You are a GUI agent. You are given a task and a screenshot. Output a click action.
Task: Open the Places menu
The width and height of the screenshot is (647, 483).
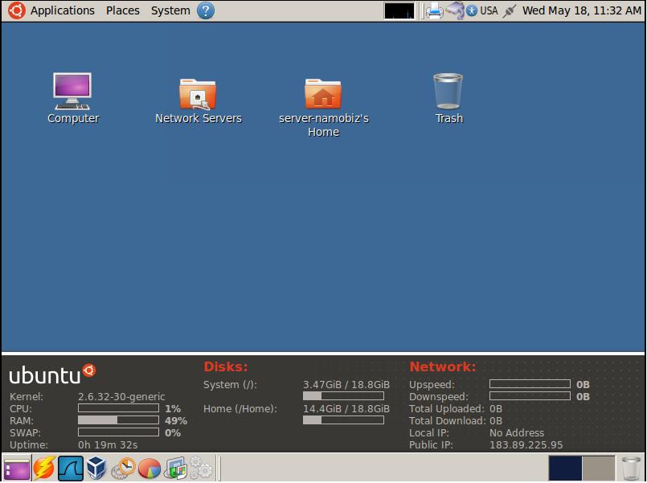pos(122,10)
